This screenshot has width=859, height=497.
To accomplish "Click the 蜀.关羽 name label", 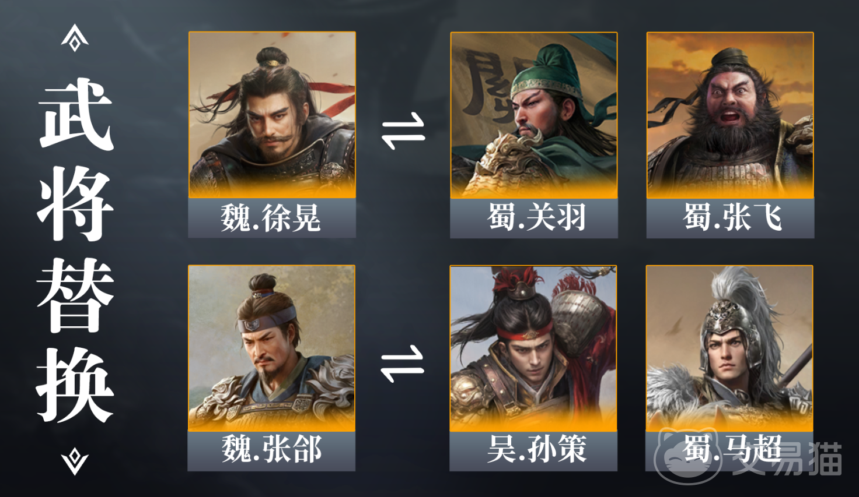I will pos(534,218).
